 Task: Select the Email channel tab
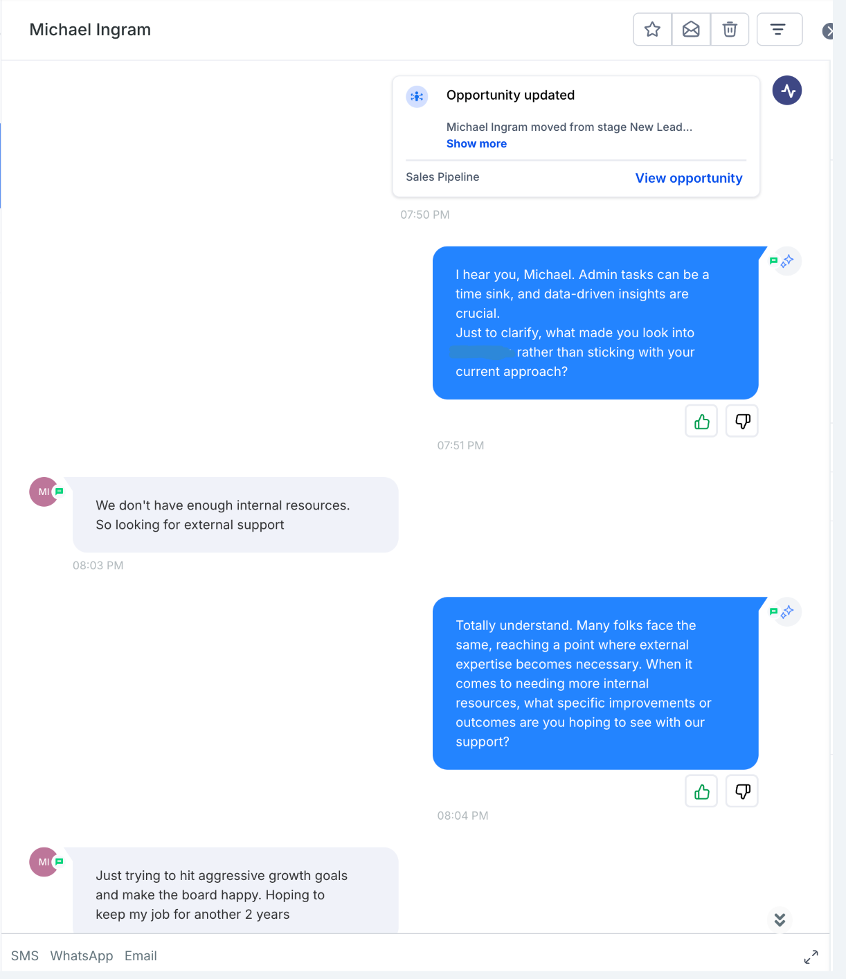(141, 955)
